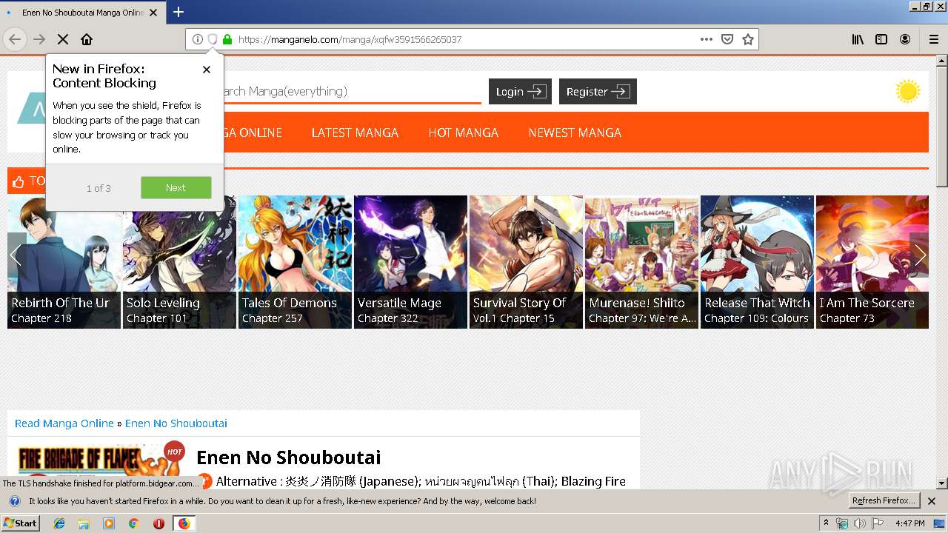Open Murenase! Shiito cover
This screenshot has width=948, height=533.
point(641,261)
